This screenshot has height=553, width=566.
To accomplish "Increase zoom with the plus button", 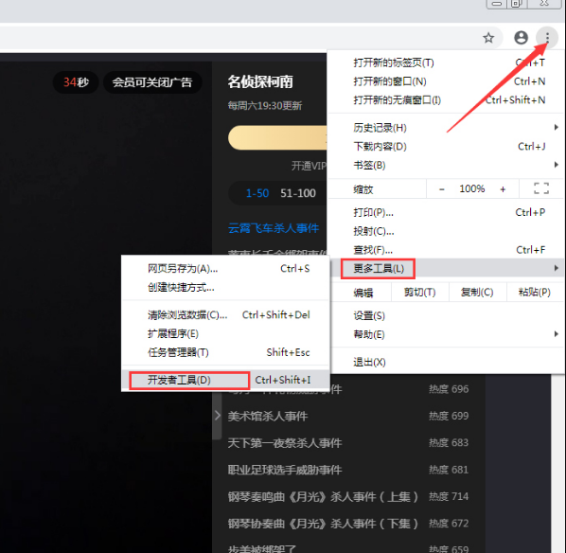I will 503,188.
